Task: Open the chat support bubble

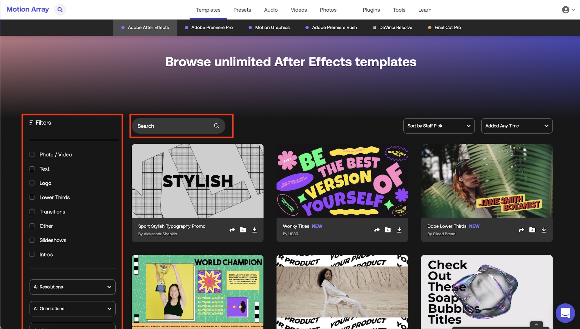Action: (565, 313)
